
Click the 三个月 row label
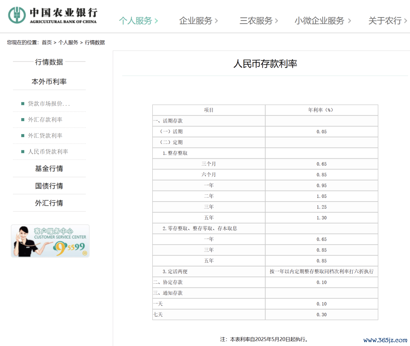[209, 164]
